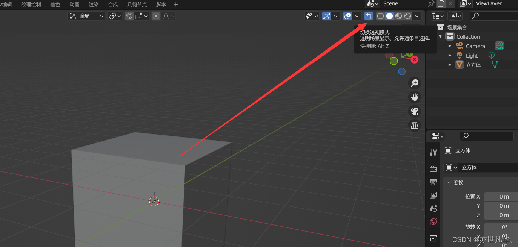
Task: Open the Render properties tab
Action: click(x=433, y=168)
